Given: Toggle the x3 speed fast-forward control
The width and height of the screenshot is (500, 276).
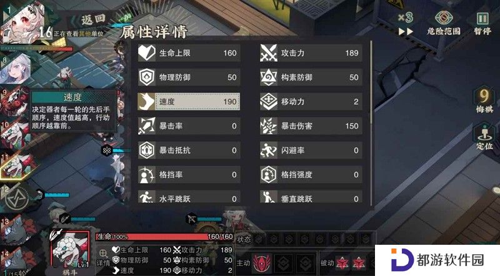Looking at the screenshot, I should (405, 23).
